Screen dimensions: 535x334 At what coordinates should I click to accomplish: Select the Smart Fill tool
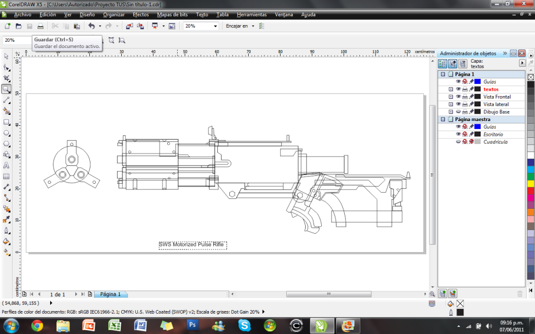point(6,111)
